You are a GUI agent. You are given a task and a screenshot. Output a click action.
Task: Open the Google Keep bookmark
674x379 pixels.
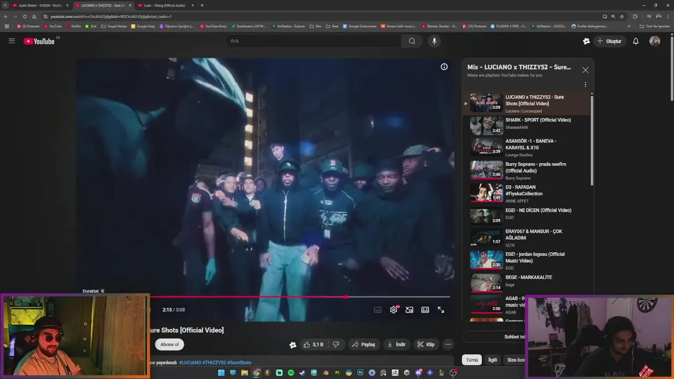point(143,26)
